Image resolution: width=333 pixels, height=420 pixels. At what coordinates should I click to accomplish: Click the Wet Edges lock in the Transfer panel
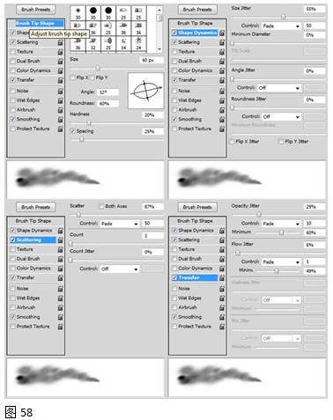coord(222,298)
